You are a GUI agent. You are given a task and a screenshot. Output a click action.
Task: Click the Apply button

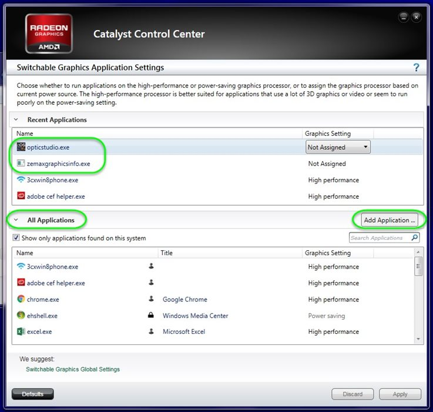400,394
